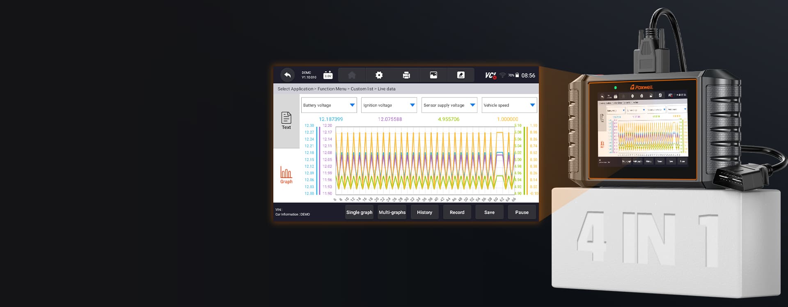This screenshot has height=307, width=788.
Task: Tap the back arrow button
Action: coord(287,75)
